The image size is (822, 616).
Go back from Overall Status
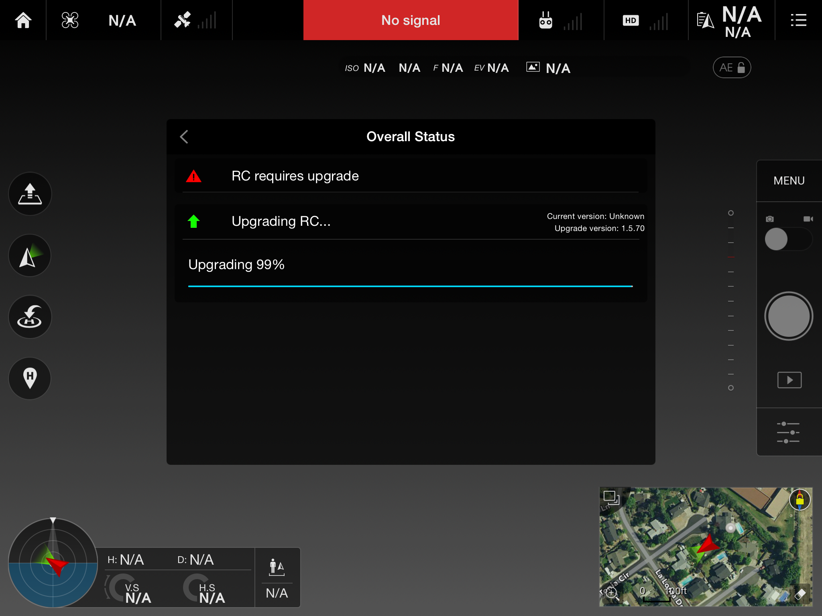tap(184, 137)
